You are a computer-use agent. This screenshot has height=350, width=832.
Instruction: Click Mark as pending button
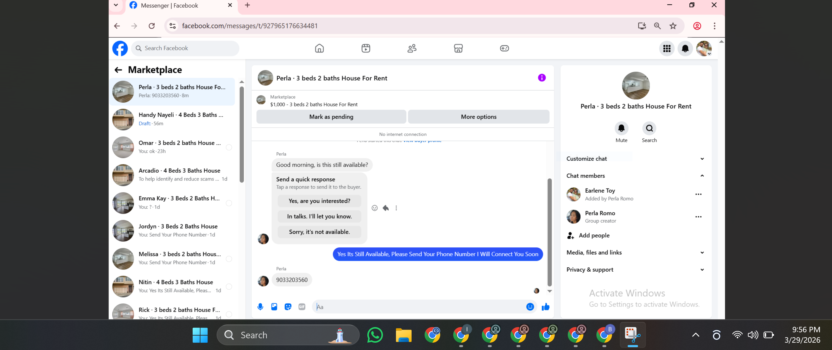331,117
